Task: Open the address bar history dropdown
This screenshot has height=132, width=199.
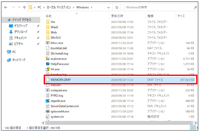Action: point(108,8)
